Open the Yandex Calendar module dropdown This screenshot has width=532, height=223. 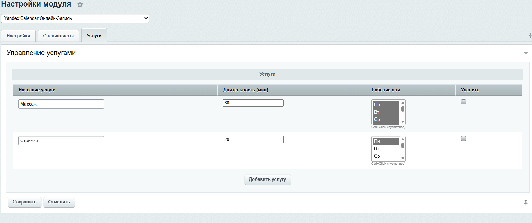tap(75, 18)
